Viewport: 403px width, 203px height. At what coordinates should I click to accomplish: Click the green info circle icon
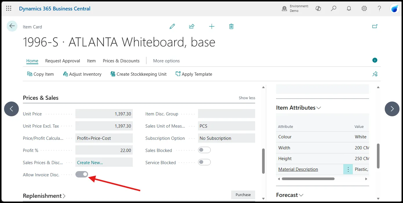coord(375,60)
